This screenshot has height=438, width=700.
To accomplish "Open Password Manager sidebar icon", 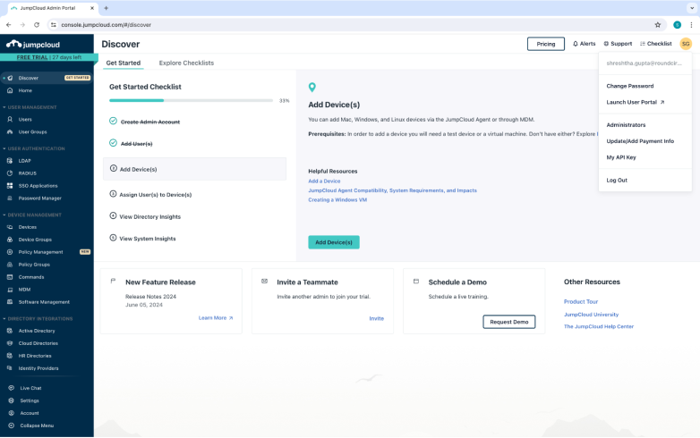I will pyautogui.click(x=10, y=198).
